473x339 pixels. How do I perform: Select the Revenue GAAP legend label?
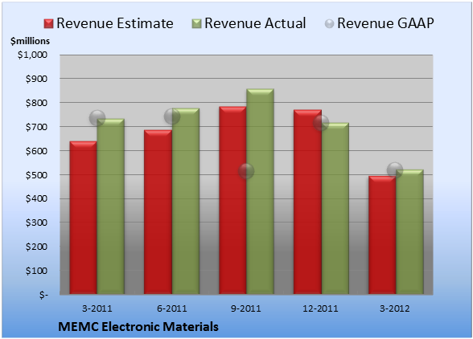click(385, 23)
